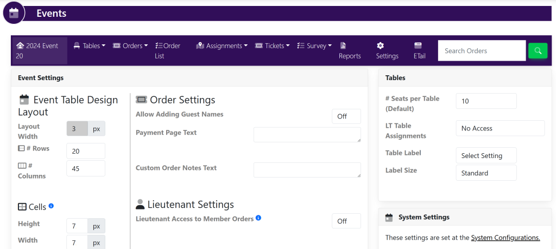The height and width of the screenshot is (249, 556).
Task: Open Settings via the gear icon
Action: coord(381,45)
